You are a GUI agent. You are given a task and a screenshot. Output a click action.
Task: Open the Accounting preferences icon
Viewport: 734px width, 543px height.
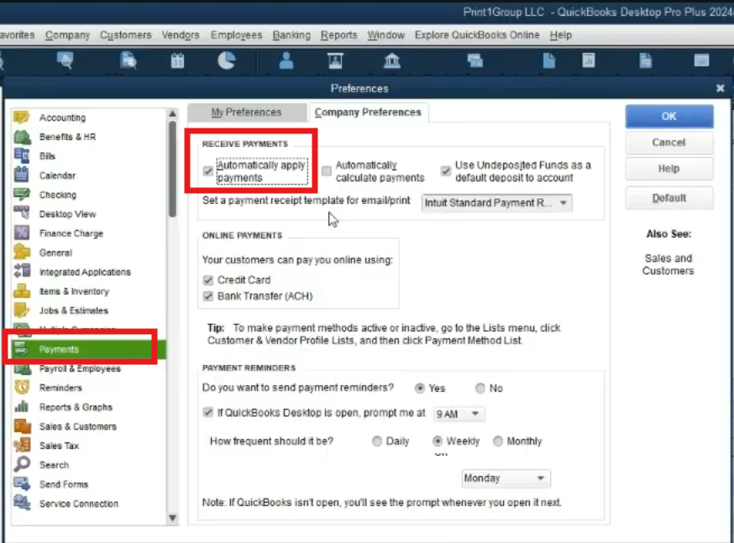[22, 117]
